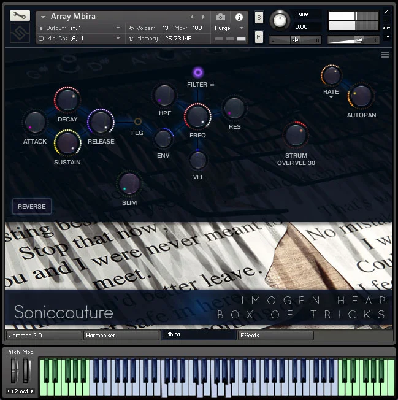Mute the instrument with M button
The width and height of the screenshot is (398, 400).
coord(259,37)
